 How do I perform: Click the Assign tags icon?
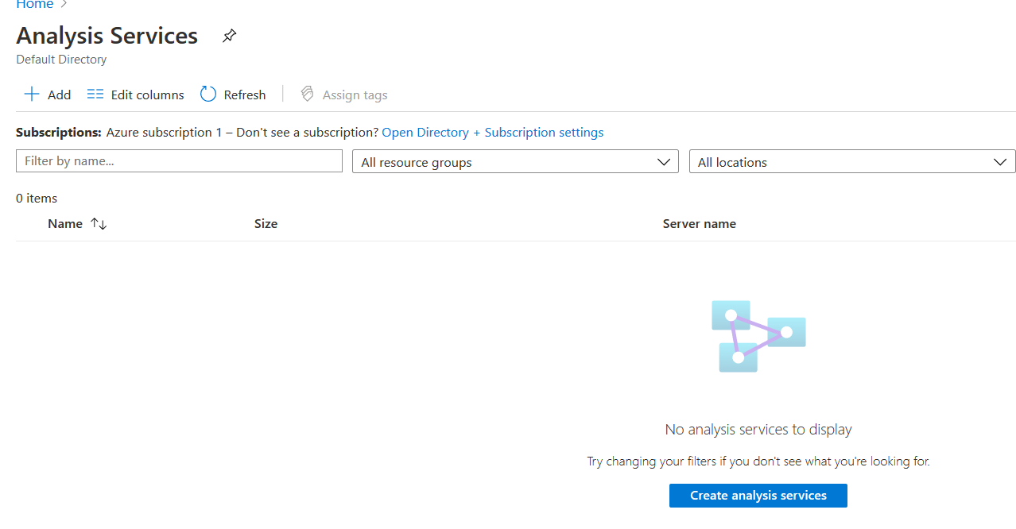point(308,95)
